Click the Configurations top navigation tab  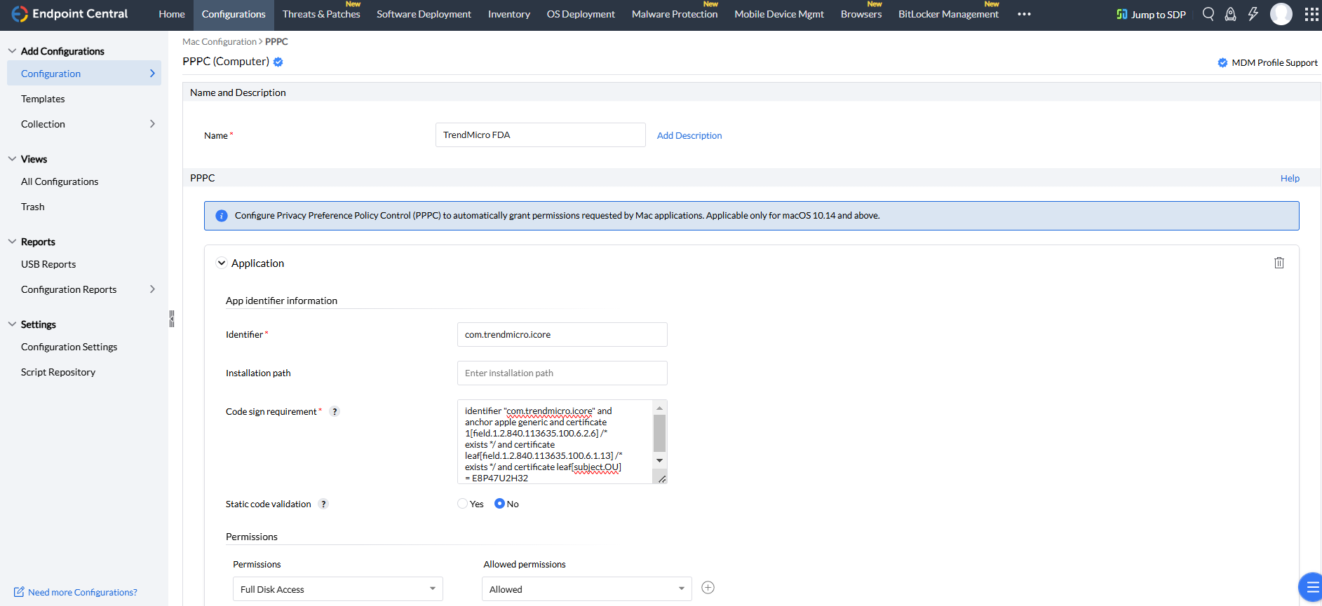click(x=234, y=14)
